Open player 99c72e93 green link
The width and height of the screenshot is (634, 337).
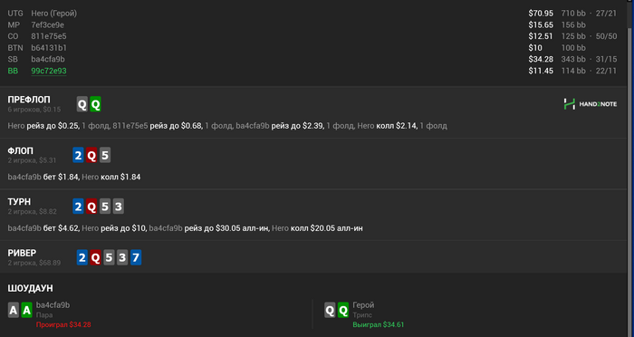click(x=49, y=71)
